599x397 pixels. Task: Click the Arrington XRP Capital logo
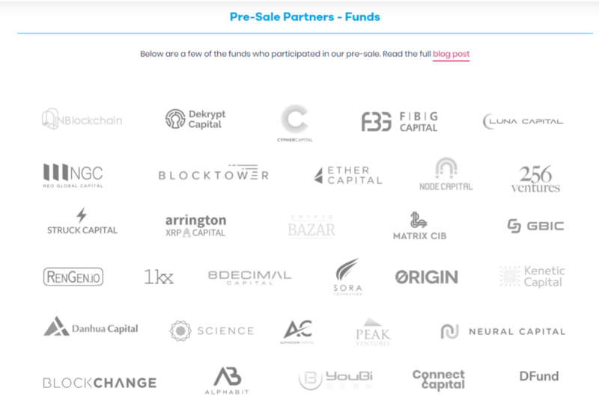point(195,226)
